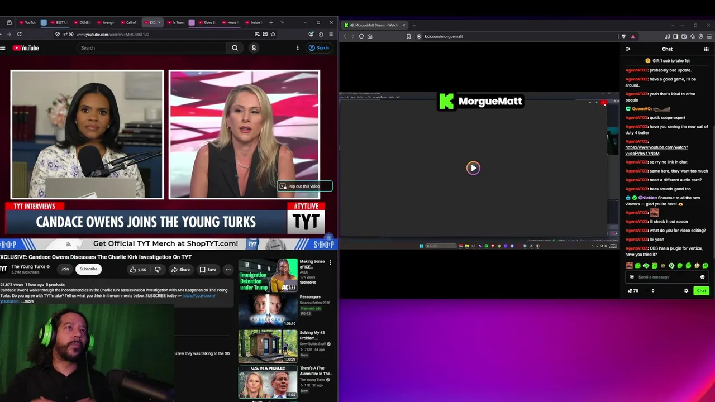Switch to the Heart tab in Firefox

(x=230, y=22)
